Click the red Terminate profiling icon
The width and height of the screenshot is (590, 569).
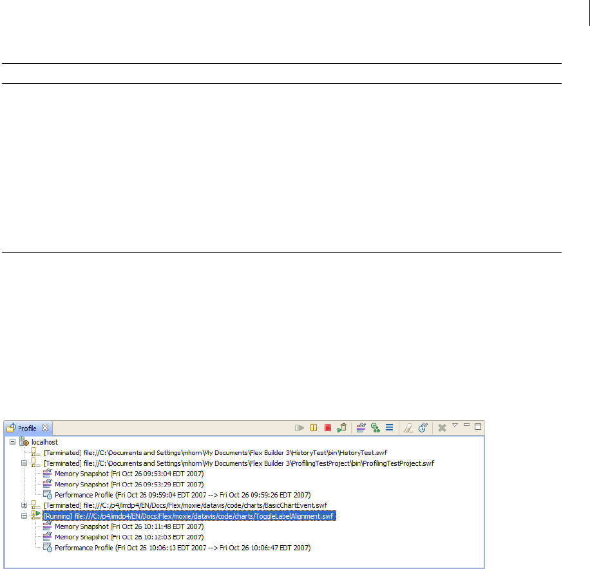coord(328,428)
